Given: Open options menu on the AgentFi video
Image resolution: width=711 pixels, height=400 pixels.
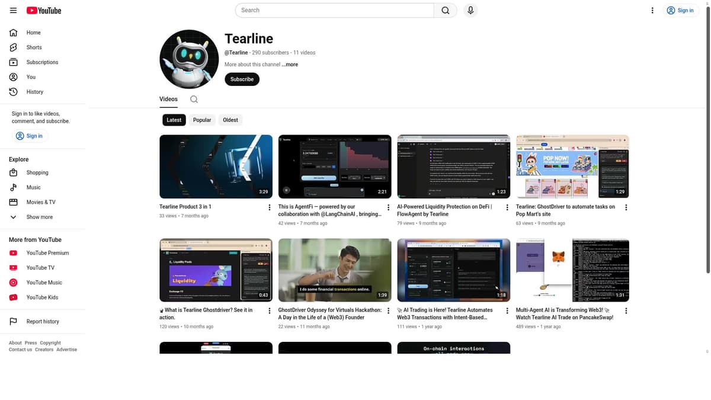Looking at the screenshot, I should pos(388,207).
